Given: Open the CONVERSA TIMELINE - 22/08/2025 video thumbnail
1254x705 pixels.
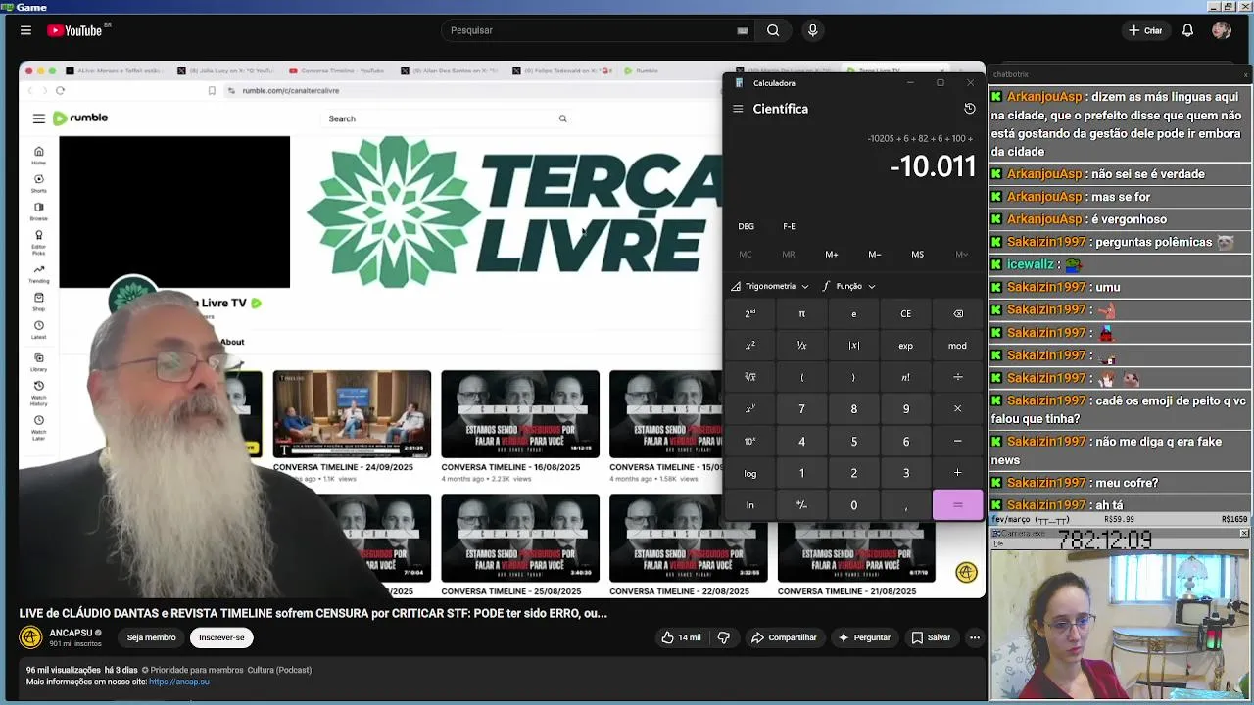Looking at the screenshot, I should point(689,539).
